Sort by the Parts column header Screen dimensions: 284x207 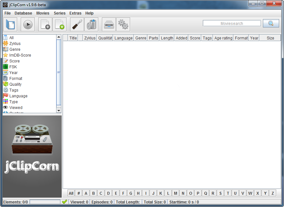pos(154,38)
